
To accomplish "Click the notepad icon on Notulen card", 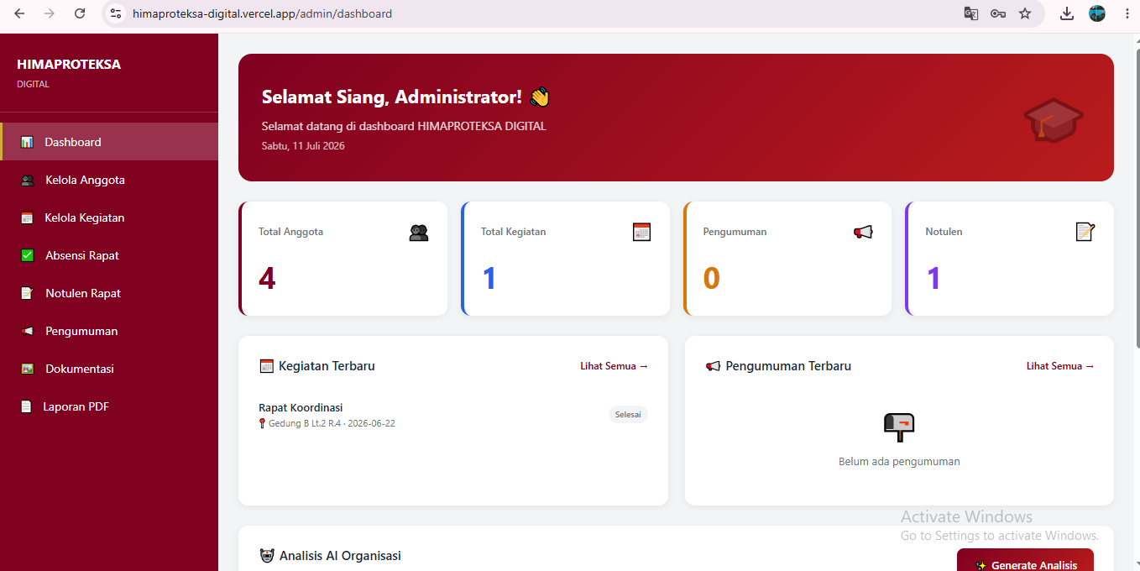I will (x=1085, y=232).
